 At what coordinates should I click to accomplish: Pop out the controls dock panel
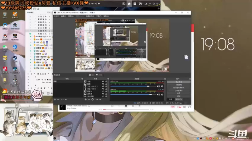[x=190, y=79]
